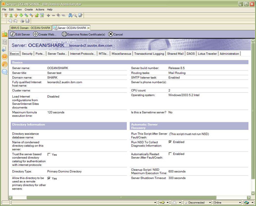Open the Online location dropdown arrow
This screenshot has width=256, height=206.
pos(240,202)
